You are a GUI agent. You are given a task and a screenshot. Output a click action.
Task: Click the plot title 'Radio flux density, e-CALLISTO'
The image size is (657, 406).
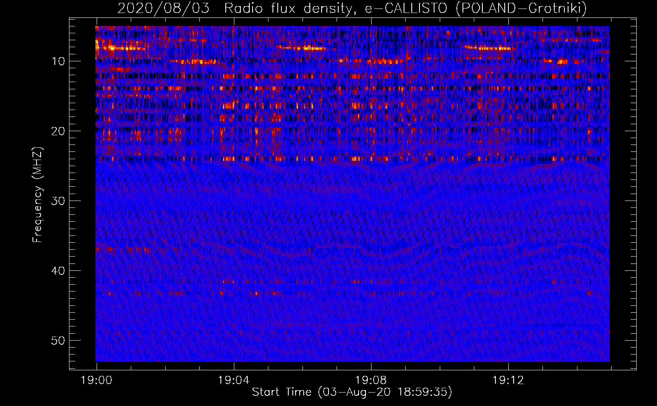[336, 9]
